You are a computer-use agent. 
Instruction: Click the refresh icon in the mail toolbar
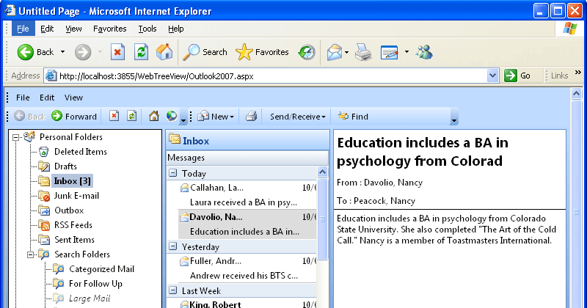[131, 116]
